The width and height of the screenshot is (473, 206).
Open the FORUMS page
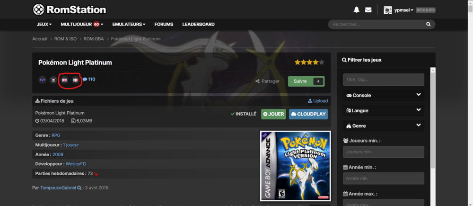(x=164, y=24)
